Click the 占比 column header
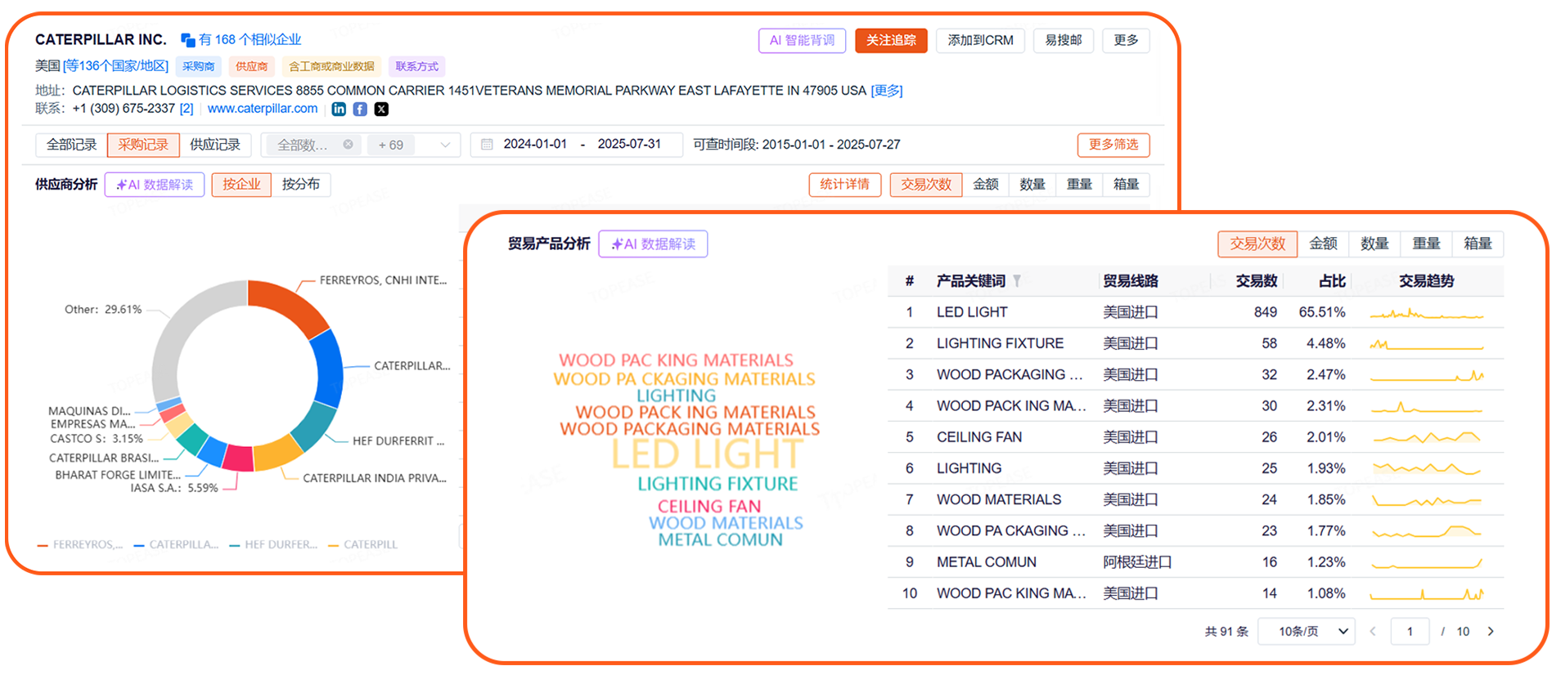Viewport: 1552px width, 684px height. 1332,281
